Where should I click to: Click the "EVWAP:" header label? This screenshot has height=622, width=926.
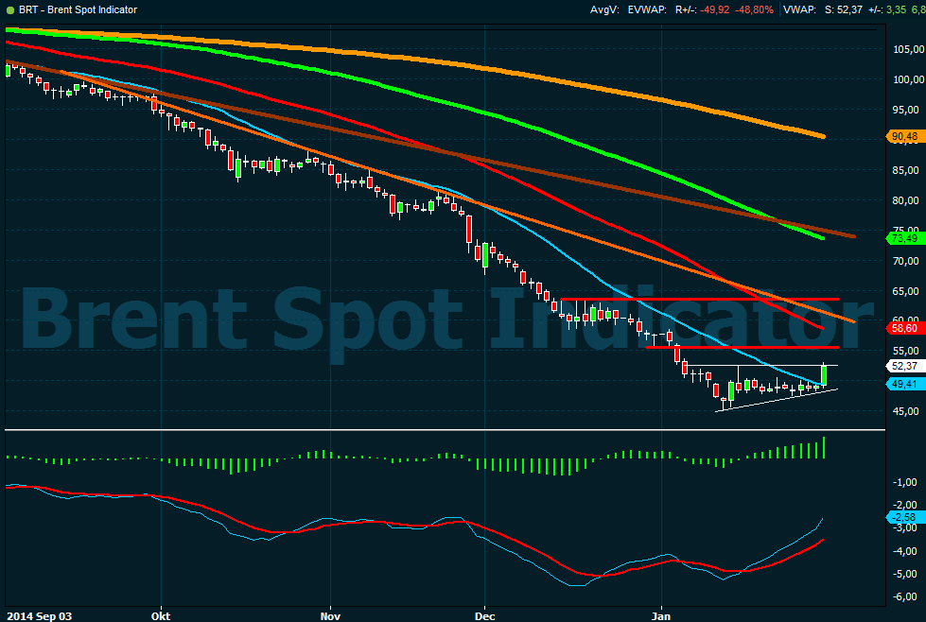[647, 10]
